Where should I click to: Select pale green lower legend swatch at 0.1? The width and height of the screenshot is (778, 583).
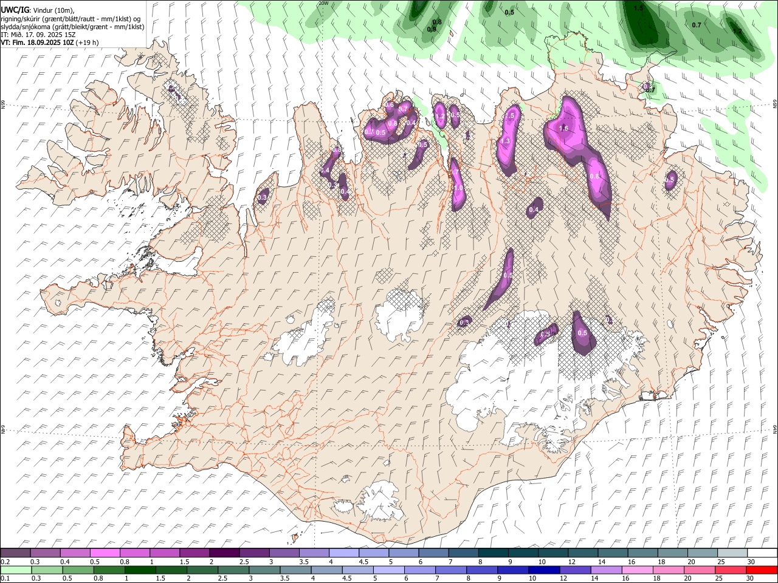[16, 570]
